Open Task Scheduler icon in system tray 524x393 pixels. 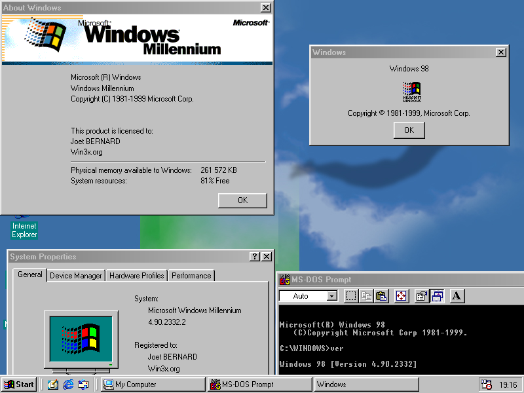(x=486, y=384)
